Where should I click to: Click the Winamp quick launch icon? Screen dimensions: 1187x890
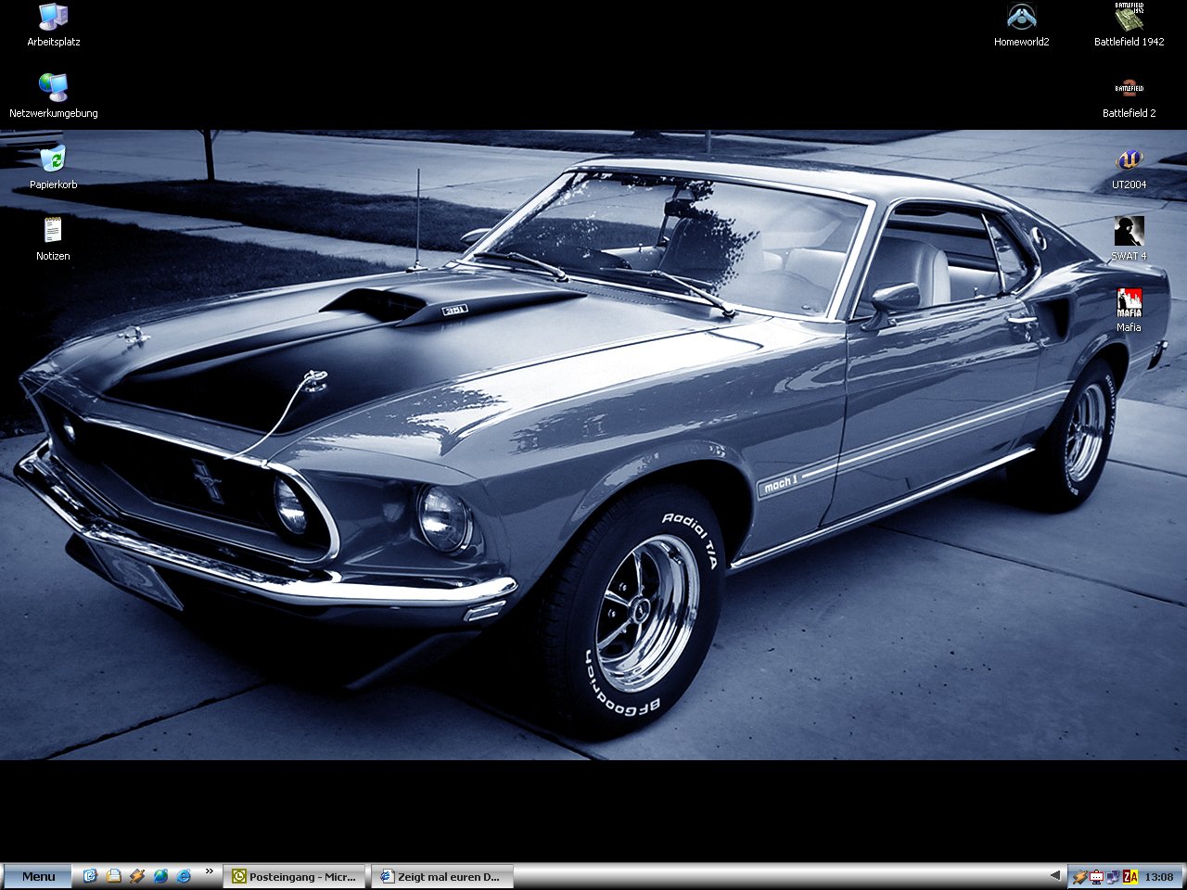pyautogui.click(x=137, y=876)
